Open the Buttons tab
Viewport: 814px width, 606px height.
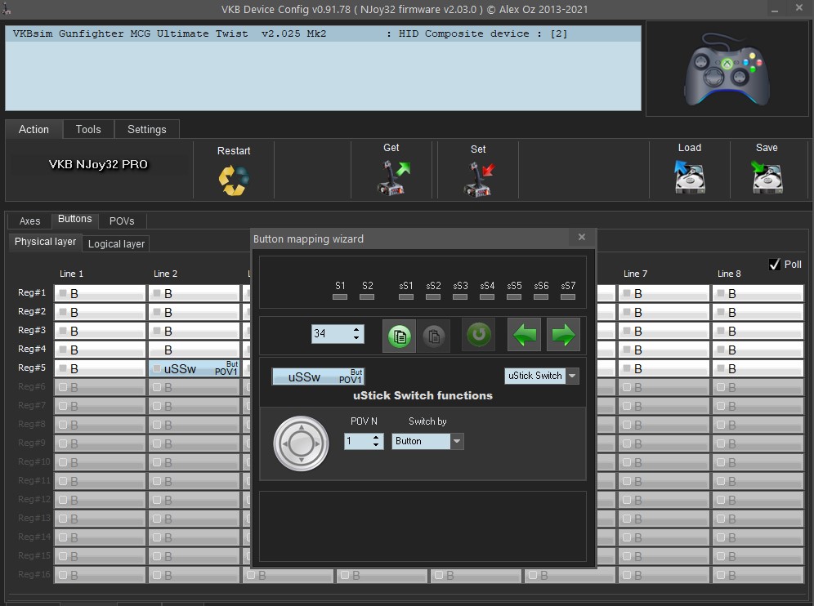coord(74,220)
